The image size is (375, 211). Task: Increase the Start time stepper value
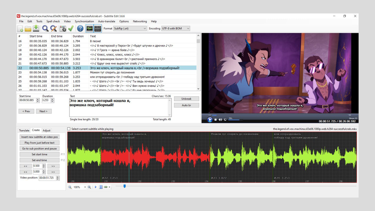coord(38,99)
